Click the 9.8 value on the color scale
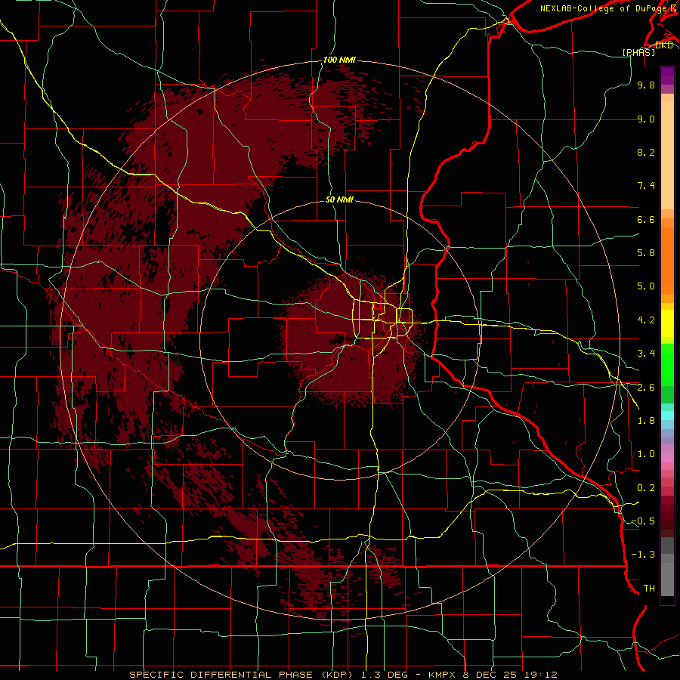 click(646, 85)
